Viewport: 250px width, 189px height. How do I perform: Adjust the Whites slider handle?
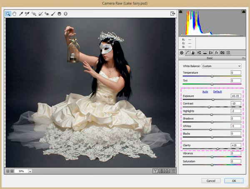pos(210,130)
